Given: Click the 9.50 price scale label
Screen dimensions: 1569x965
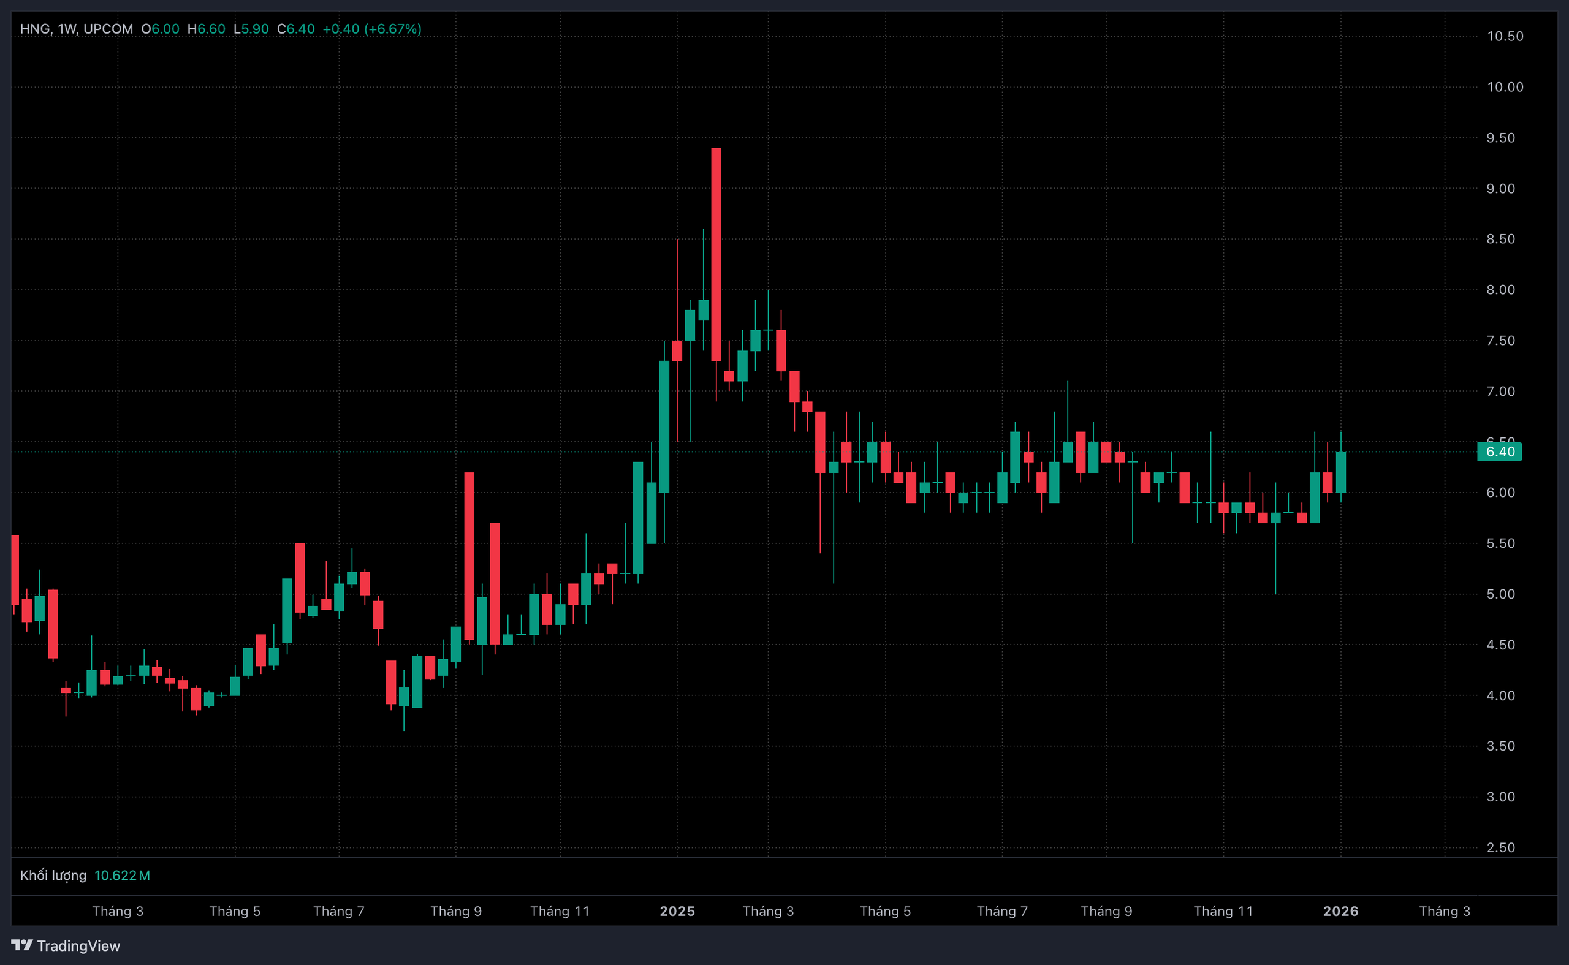Looking at the screenshot, I should [1500, 138].
